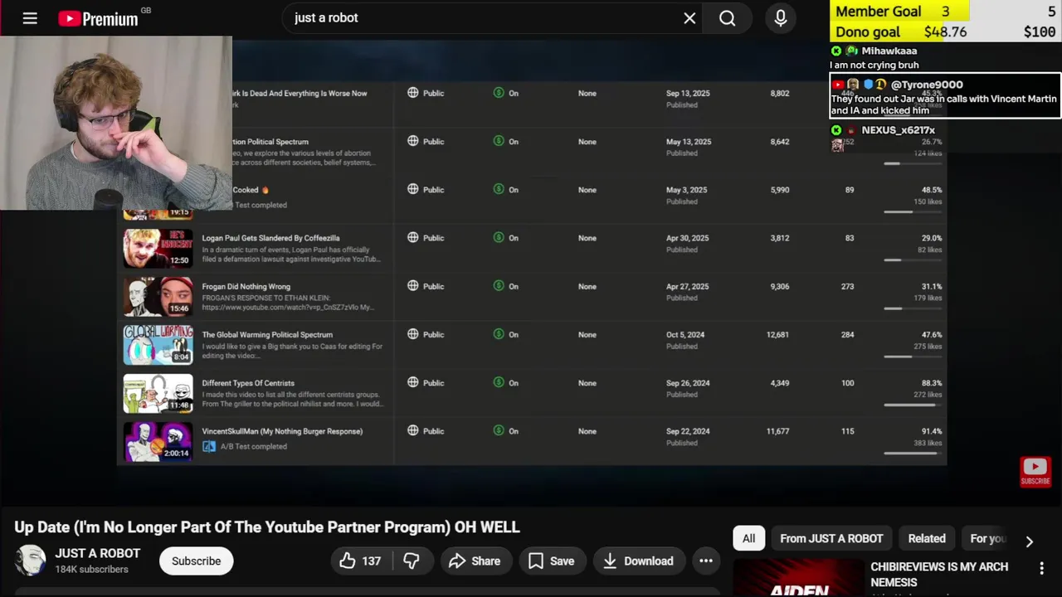The width and height of the screenshot is (1062, 597).
Task: Click 29.0% likes ratio bar
Action: pos(913,260)
